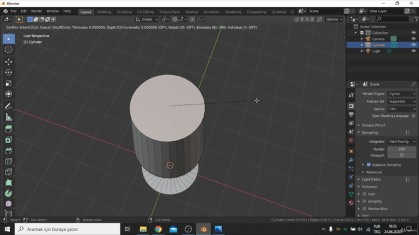Hide the Light in the outliner
The width and height of the screenshot is (419, 235).
click(x=413, y=51)
